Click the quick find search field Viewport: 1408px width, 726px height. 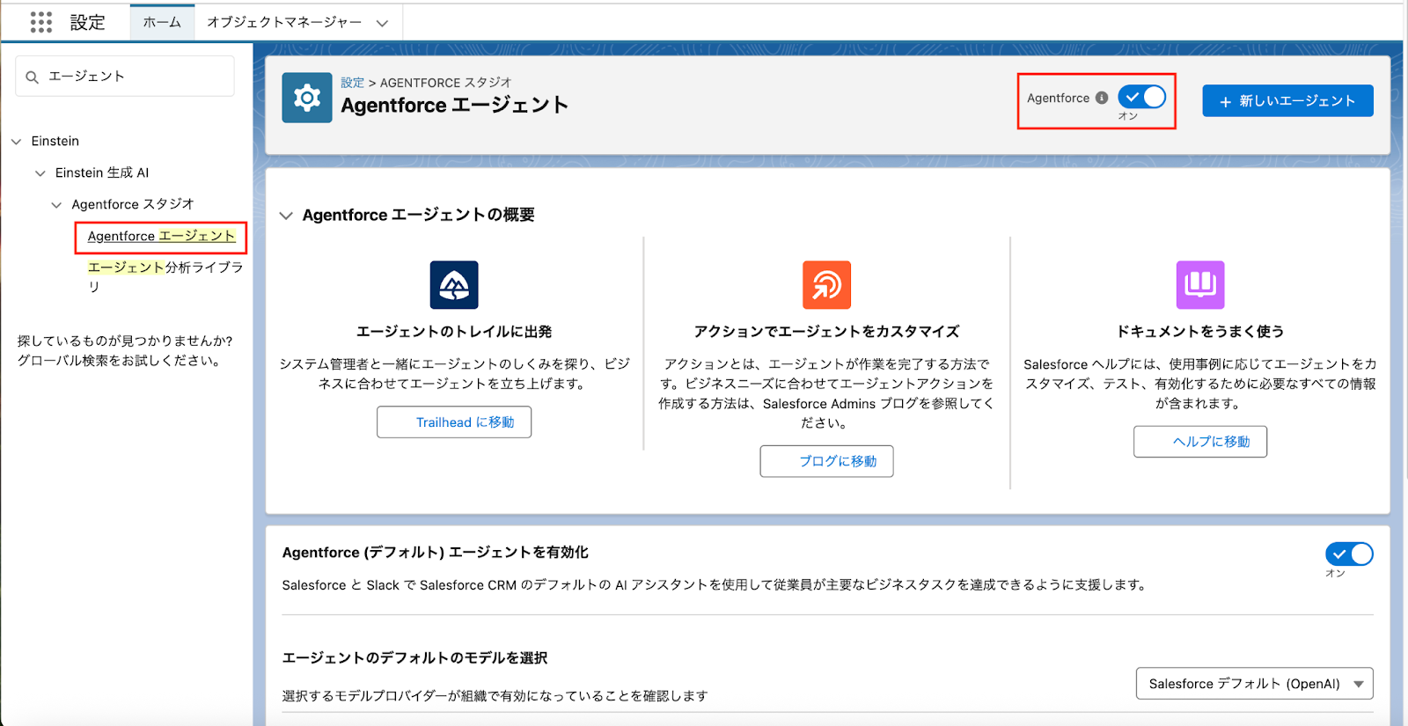tap(125, 77)
